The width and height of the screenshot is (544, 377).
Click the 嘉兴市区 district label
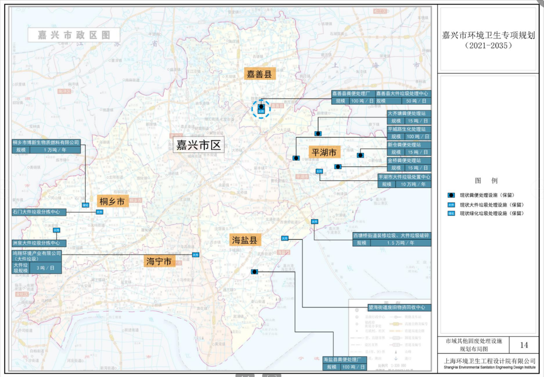click(x=198, y=145)
